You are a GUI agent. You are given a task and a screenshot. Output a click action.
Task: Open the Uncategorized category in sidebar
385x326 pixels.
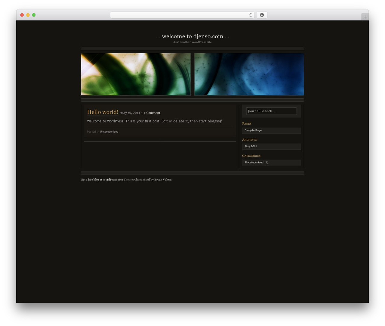[x=254, y=162]
